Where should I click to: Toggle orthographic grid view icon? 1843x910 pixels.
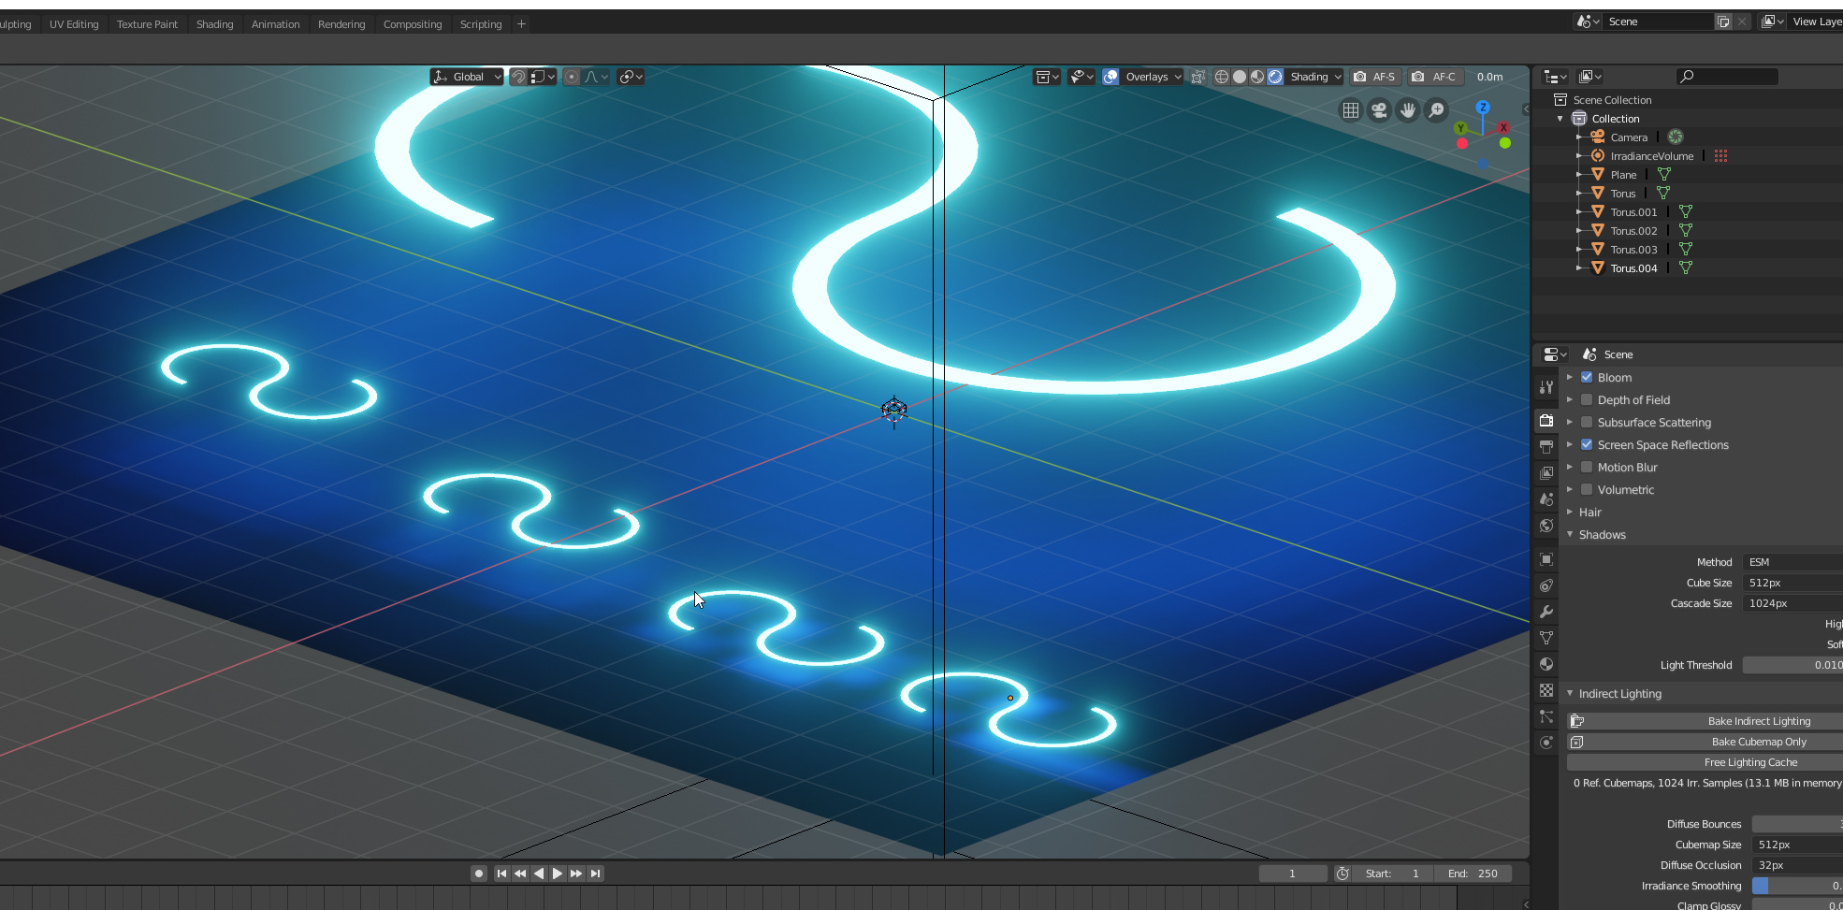(1351, 110)
